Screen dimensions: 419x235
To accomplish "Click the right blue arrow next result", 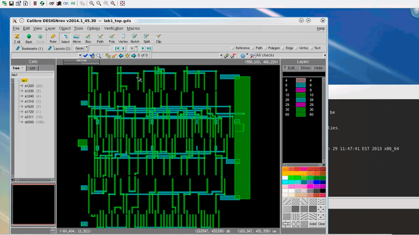I will [x=134, y=55].
